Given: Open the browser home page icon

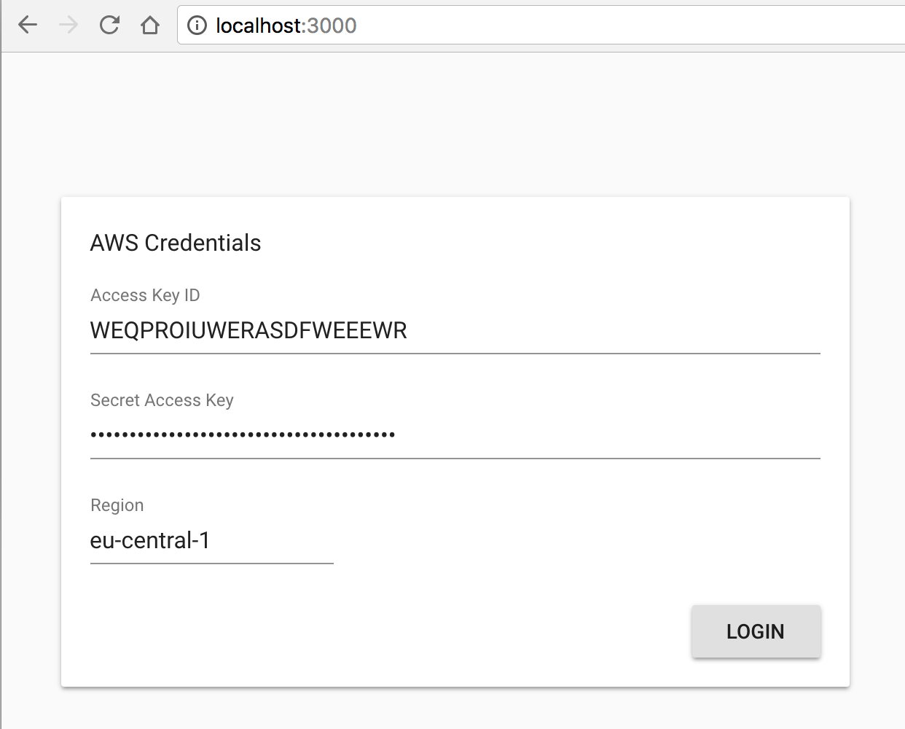Looking at the screenshot, I should click(x=150, y=24).
